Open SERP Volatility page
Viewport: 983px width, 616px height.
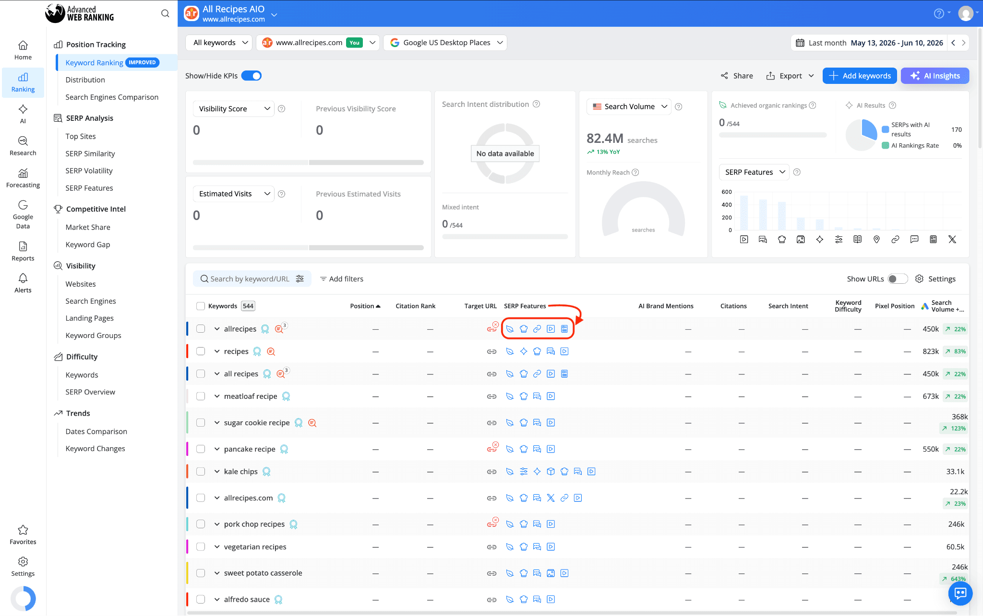pos(89,171)
